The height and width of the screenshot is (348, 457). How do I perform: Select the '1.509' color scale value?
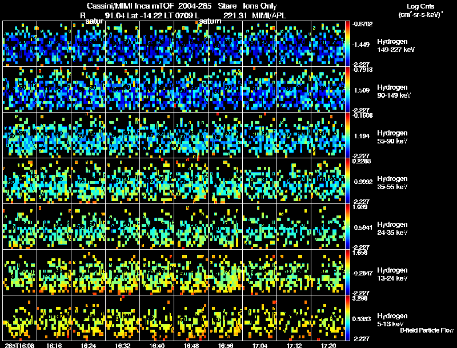(362, 90)
